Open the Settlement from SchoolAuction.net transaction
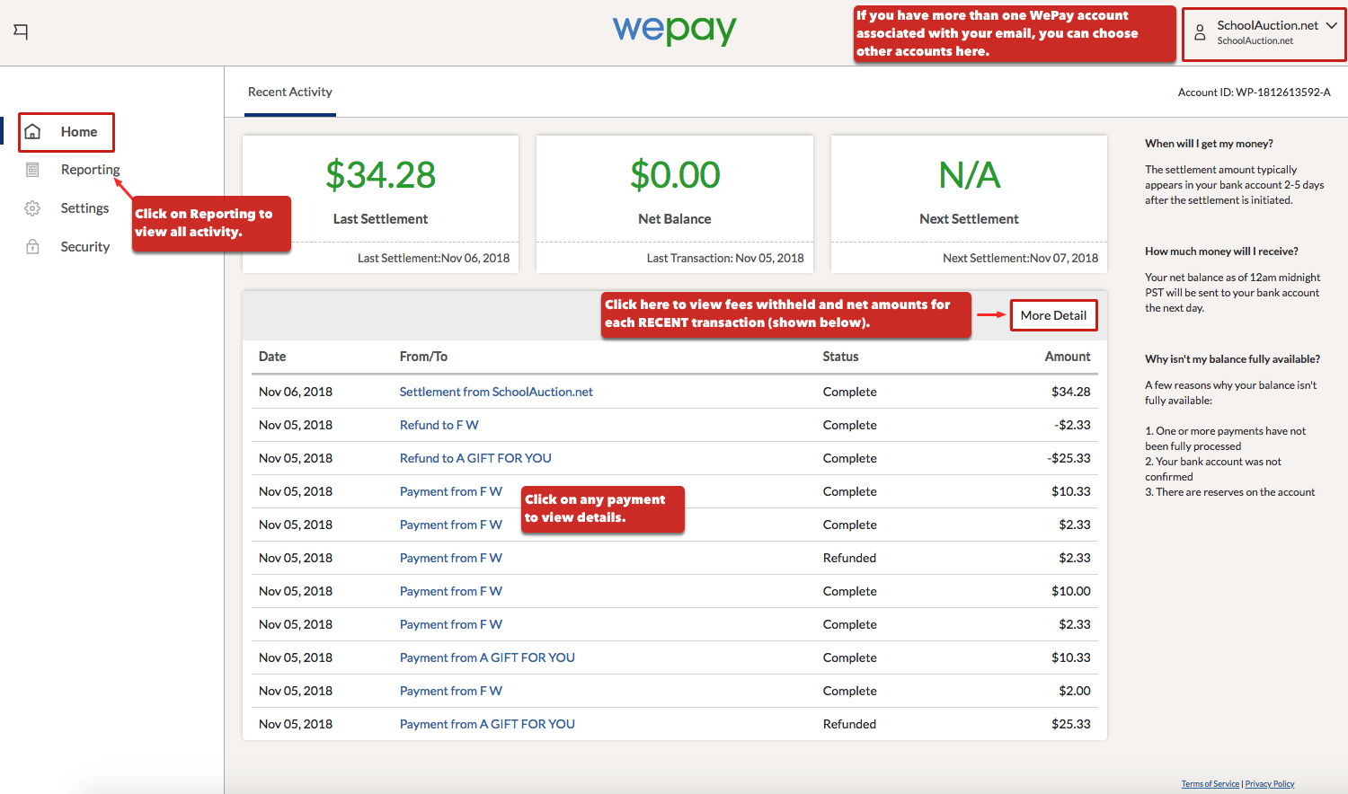Screen dimensions: 1348x794 496,392
